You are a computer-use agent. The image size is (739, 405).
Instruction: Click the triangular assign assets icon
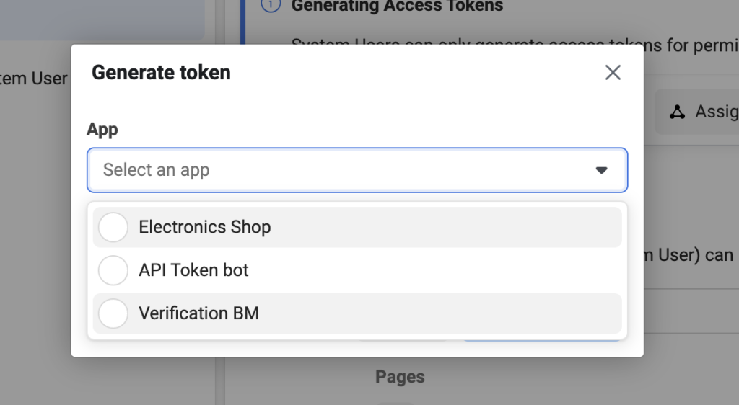677,112
